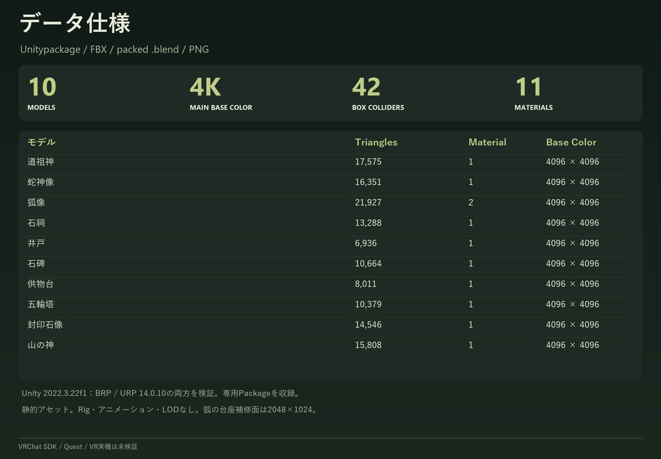Click the Unity 2022.3.22f1 verification note

(x=162, y=393)
